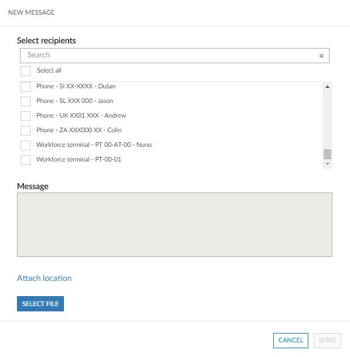Open the Attach location link
Image resolution: width=350 pixels, height=357 pixels.
pos(44,278)
